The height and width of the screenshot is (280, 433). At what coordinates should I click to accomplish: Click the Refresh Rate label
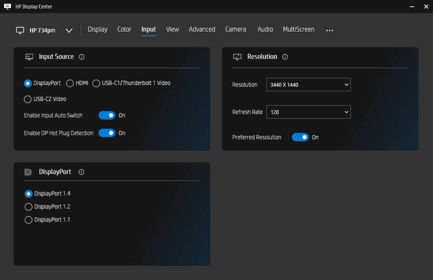coord(247,112)
